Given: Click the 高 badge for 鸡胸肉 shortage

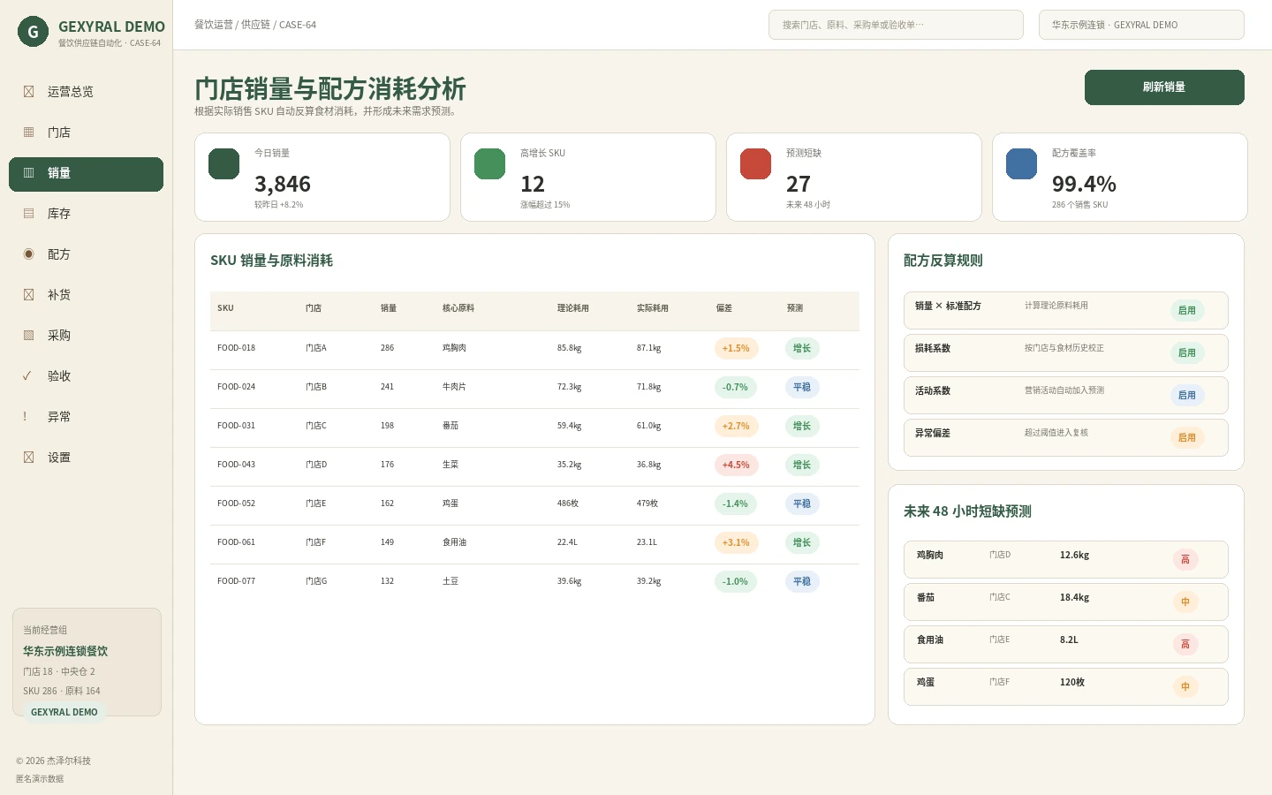Looking at the screenshot, I should 1185,560.
